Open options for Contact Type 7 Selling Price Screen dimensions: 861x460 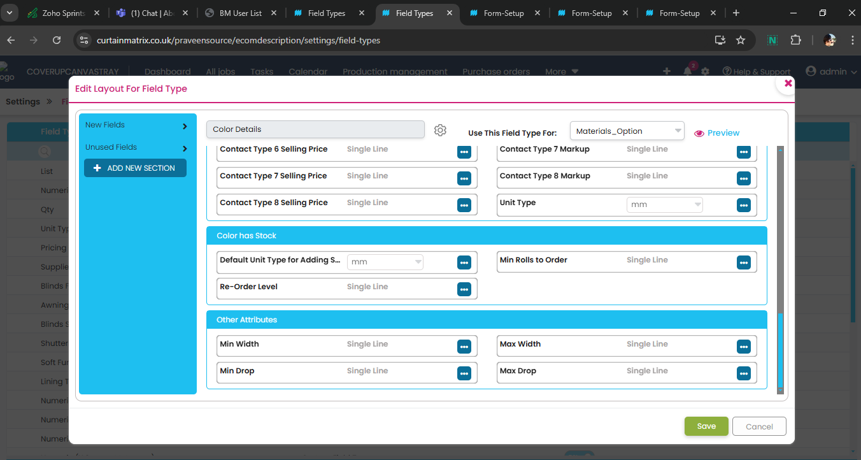click(x=464, y=178)
